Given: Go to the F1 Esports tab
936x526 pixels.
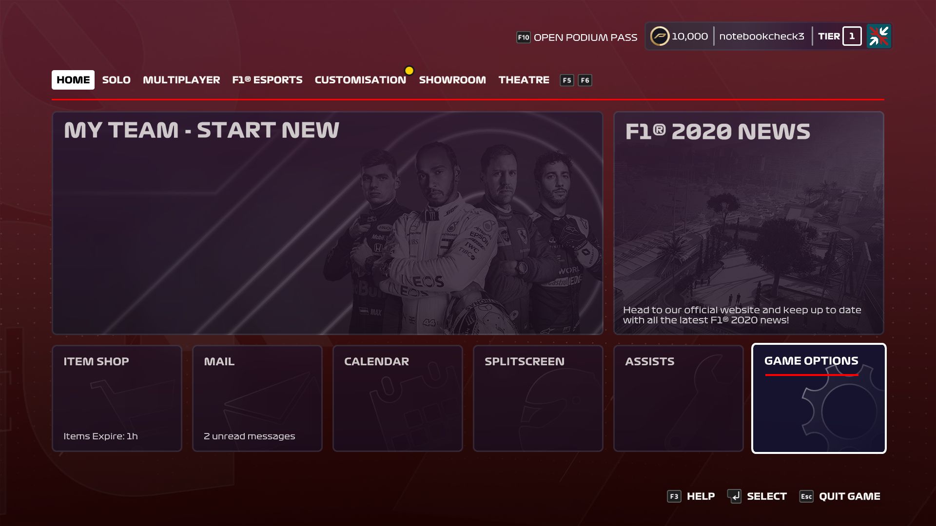Looking at the screenshot, I should (267, 80).
